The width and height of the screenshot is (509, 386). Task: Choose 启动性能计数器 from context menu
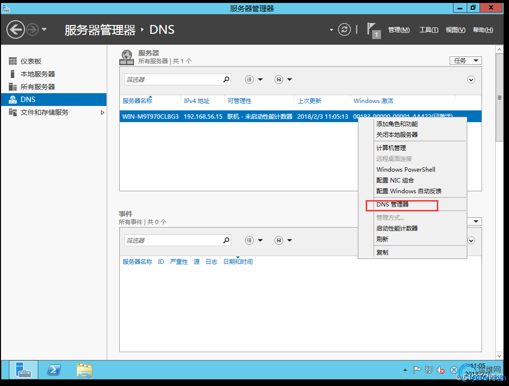click(412, 229)
